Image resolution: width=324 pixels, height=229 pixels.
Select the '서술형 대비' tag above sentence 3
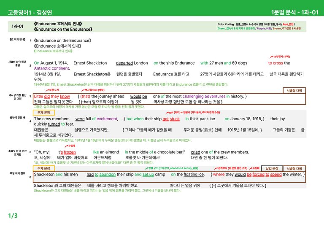pyautogui.click(x=294, y=90)
